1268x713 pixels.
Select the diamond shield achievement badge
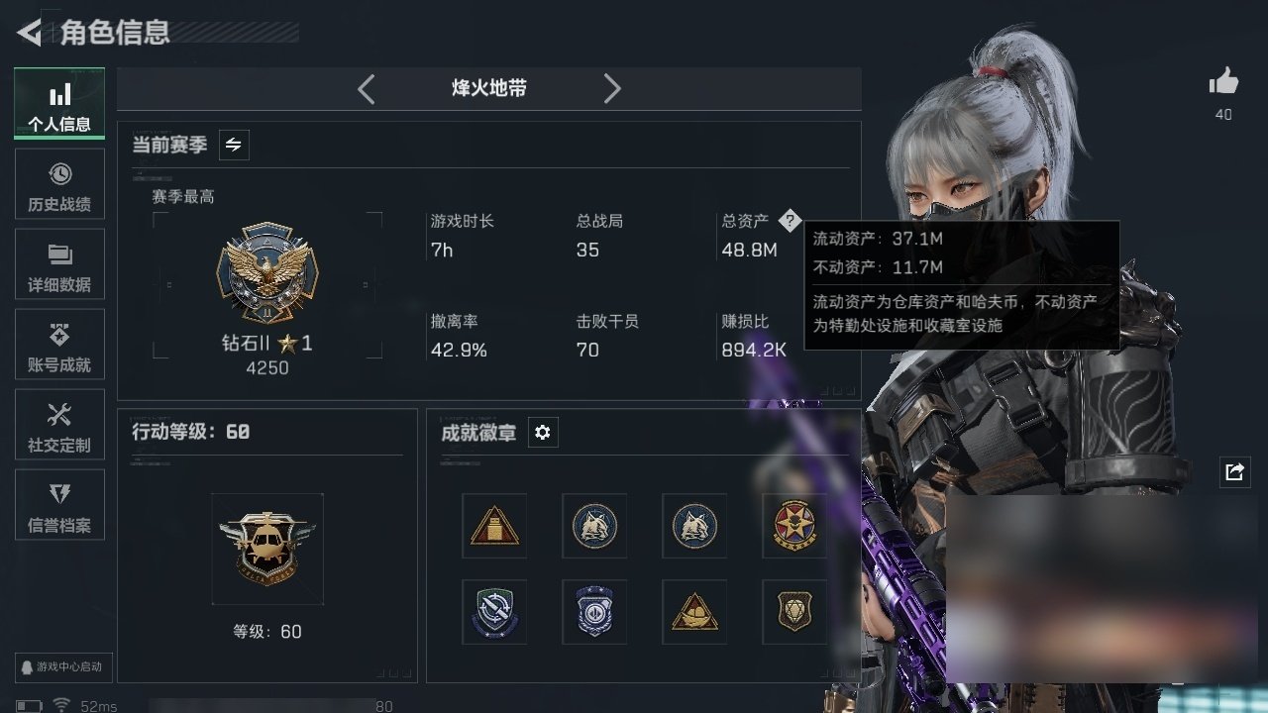point(794,612)
